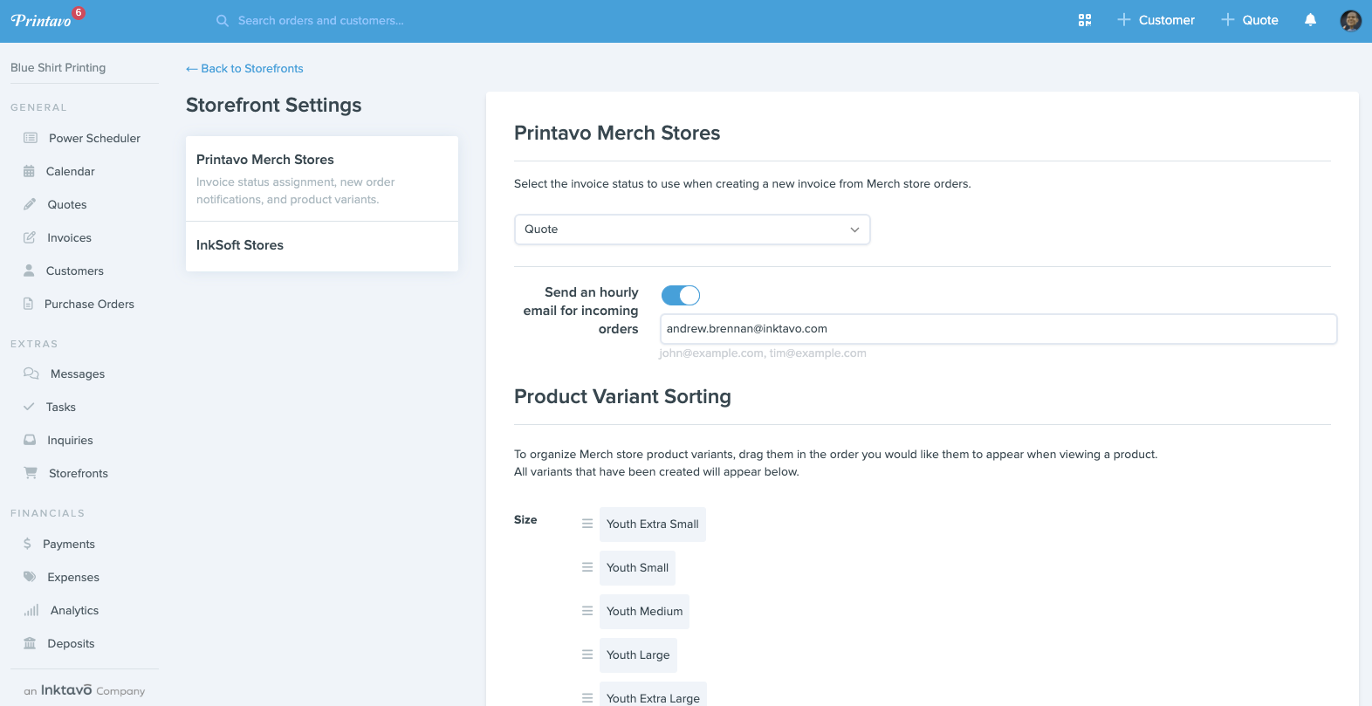Grab the Youth Large drag handle

(x=587, y=655)
